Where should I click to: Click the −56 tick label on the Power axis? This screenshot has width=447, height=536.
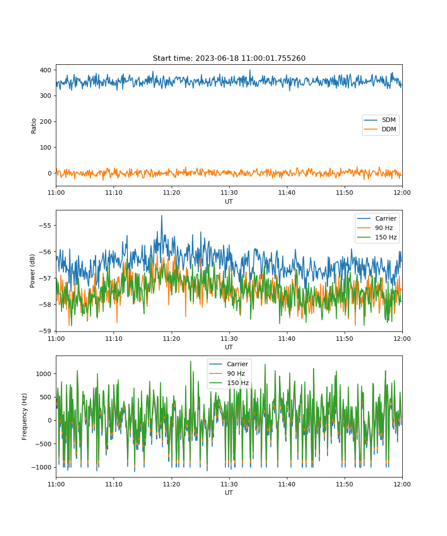[x=46, y=252]
